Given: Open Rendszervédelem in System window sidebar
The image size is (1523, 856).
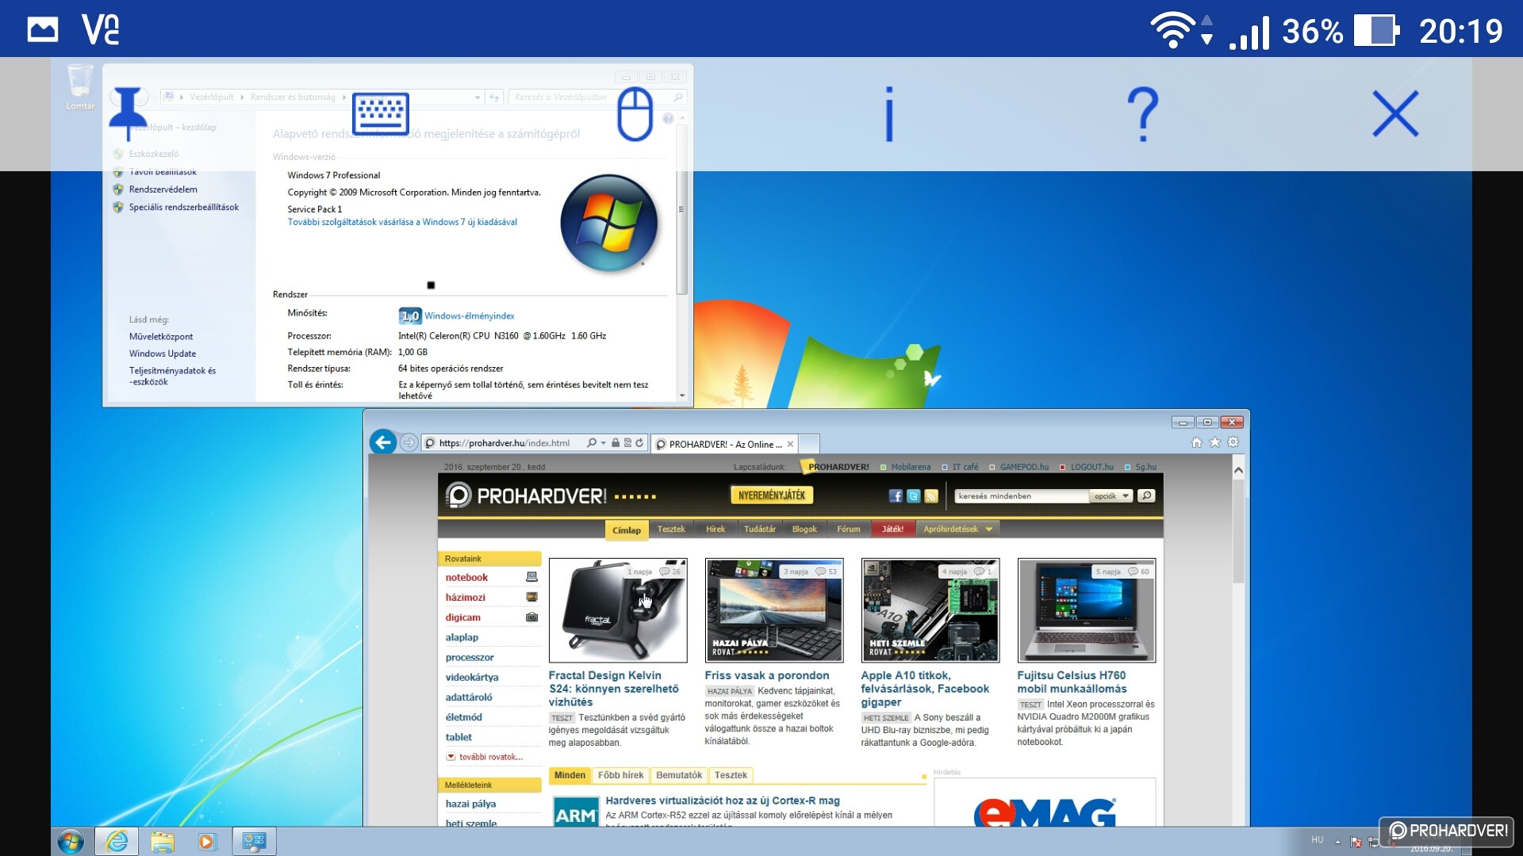Looking at the screenshot, I should click(163, 189).
